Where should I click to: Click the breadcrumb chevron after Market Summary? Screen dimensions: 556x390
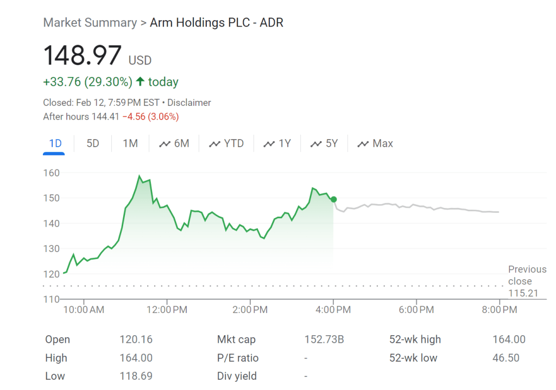(143, 23)
